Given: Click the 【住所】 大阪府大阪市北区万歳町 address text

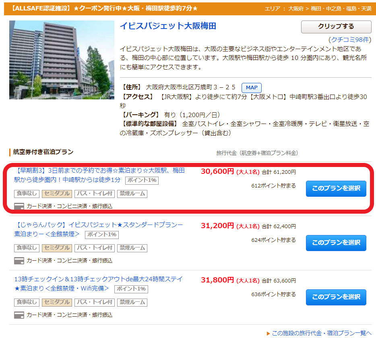Looking at the screenshot, I should tap(179, 87).
